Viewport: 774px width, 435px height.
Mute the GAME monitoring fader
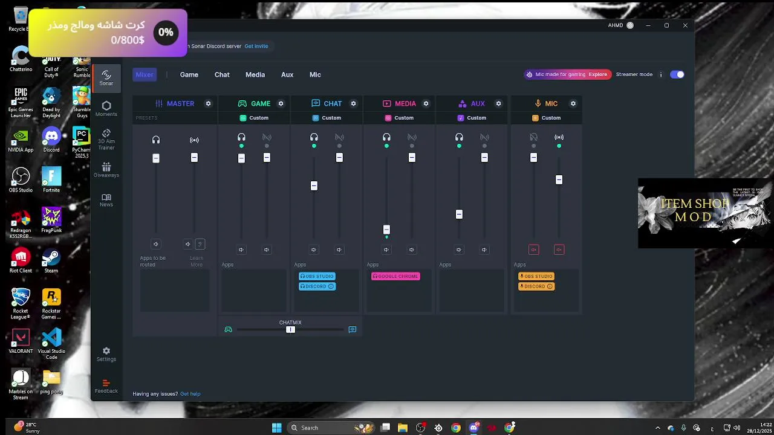[x=241, y=250]
